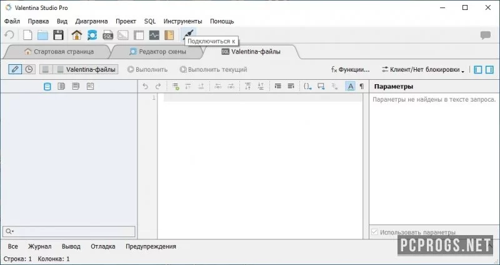The width and height of the screenshot is (500, 265).
Task: Move line down icon in editor toolbar
Action: (188, 86)
